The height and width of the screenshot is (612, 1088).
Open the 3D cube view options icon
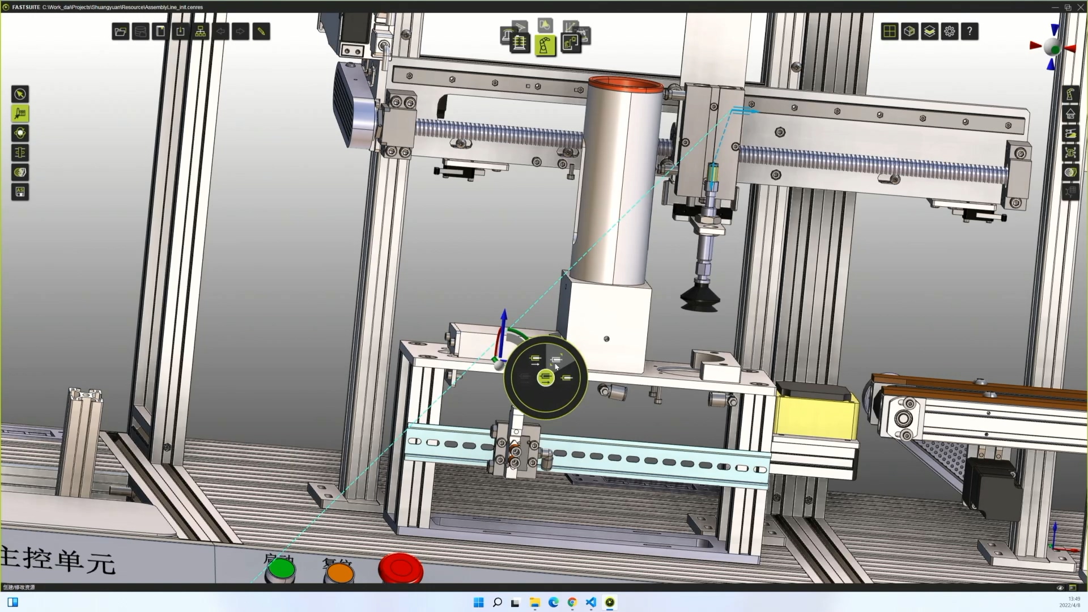[x=909, y=32]
